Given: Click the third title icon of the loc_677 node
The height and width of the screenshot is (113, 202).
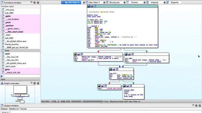Looking at the screenshot, I should (117, 69).
